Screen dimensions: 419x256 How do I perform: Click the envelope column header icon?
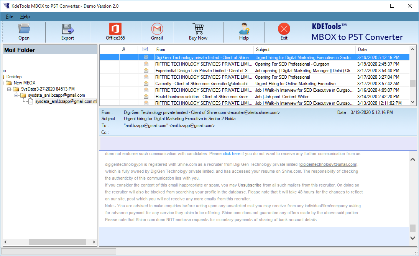click(x=145, y=49)
